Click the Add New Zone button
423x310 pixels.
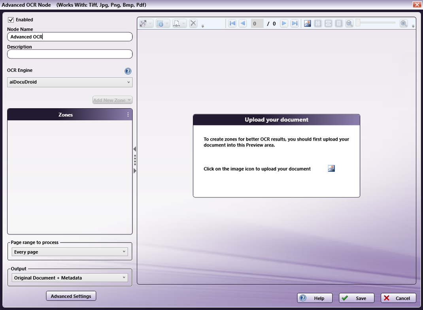(112, 100)
